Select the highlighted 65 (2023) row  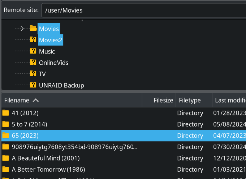pyautogui.click(x=124, y=136)
